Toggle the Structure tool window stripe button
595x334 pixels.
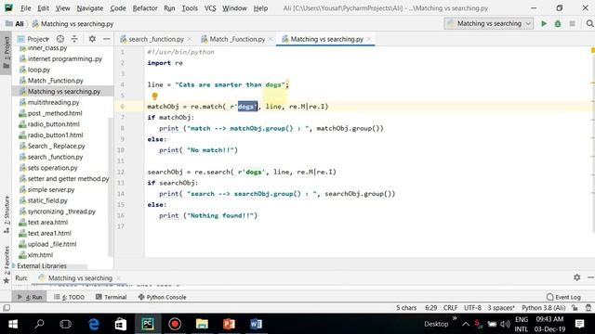pos(7,214)
